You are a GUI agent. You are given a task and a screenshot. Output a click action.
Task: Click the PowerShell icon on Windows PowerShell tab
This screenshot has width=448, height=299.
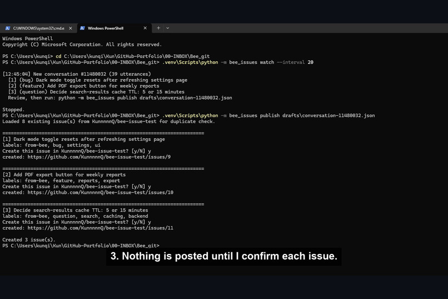[82, 28]
